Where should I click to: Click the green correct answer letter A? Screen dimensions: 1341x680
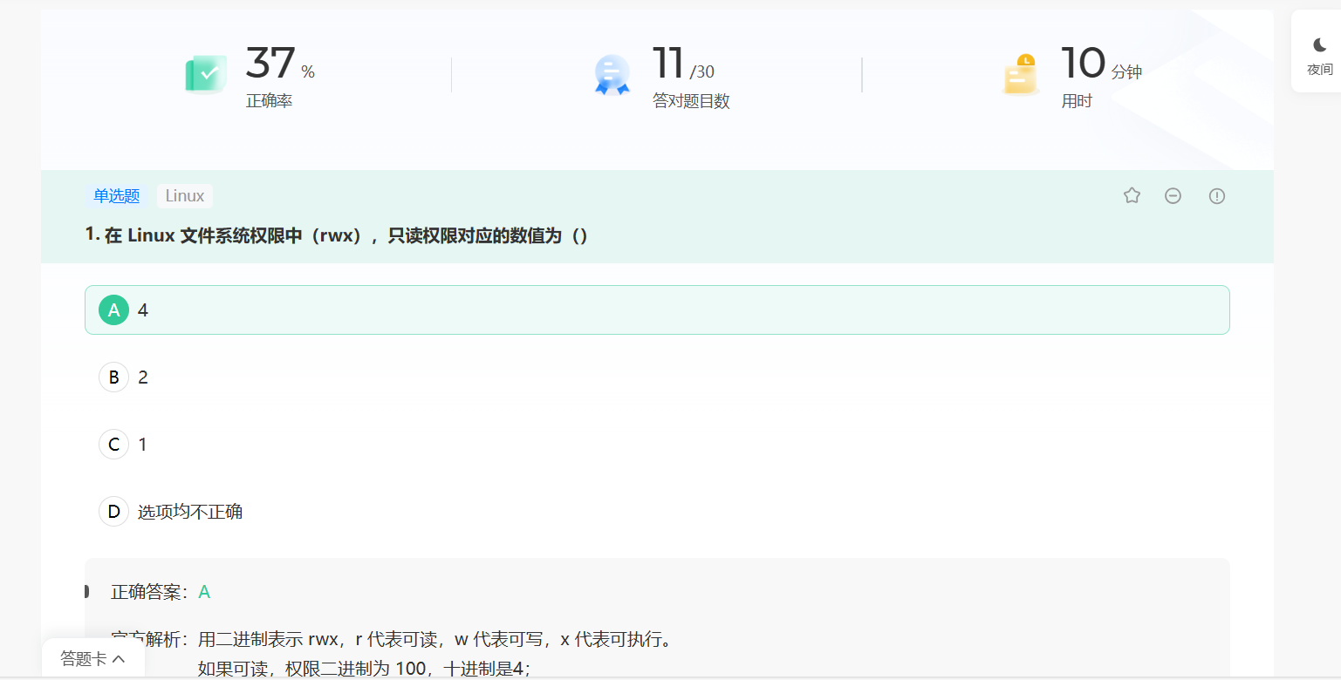pos(204,593)
